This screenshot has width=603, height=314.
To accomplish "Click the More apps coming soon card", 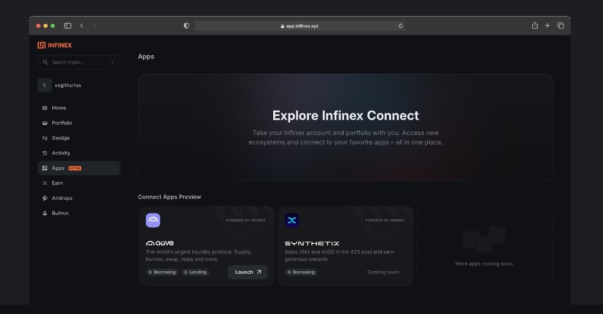I will [485, 246].
